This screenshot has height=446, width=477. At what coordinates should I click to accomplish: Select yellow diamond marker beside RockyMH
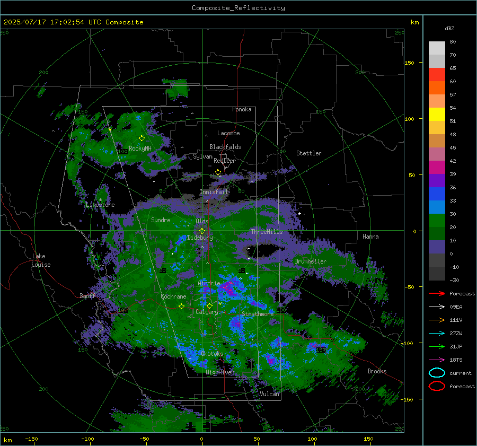(142, 138)
